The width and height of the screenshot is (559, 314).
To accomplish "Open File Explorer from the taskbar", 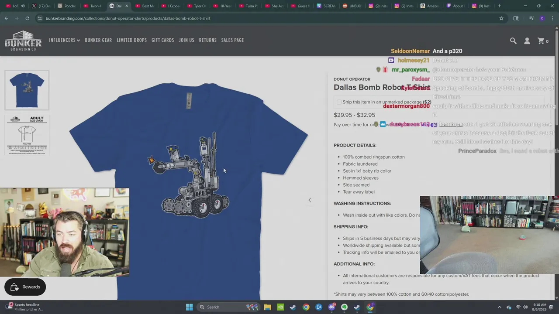I will pos(267,307).
